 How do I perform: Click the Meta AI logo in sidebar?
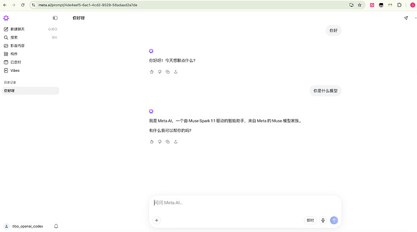[6, 18]
